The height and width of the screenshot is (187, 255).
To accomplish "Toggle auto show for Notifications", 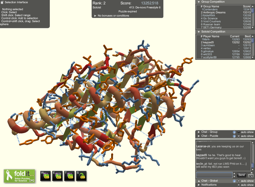I will (239, 185).
